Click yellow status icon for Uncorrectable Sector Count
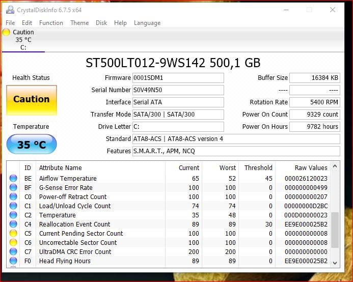The width and height of the screenshot is (353, 282). coord(13,243)
